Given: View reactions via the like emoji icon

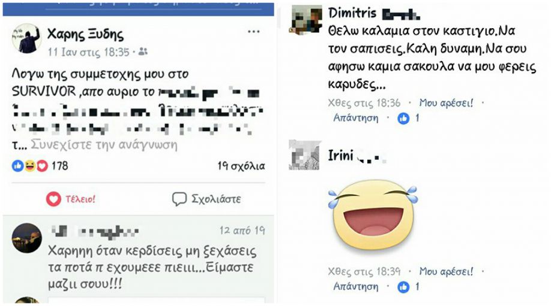Looking at the screenshot, I should point(17,166).
